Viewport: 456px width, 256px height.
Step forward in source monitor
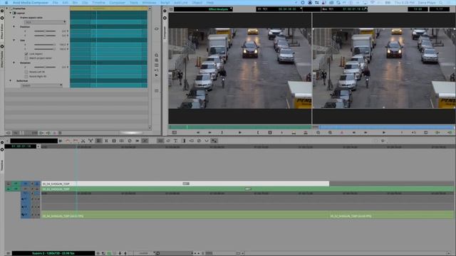click(x=209, y=133)
